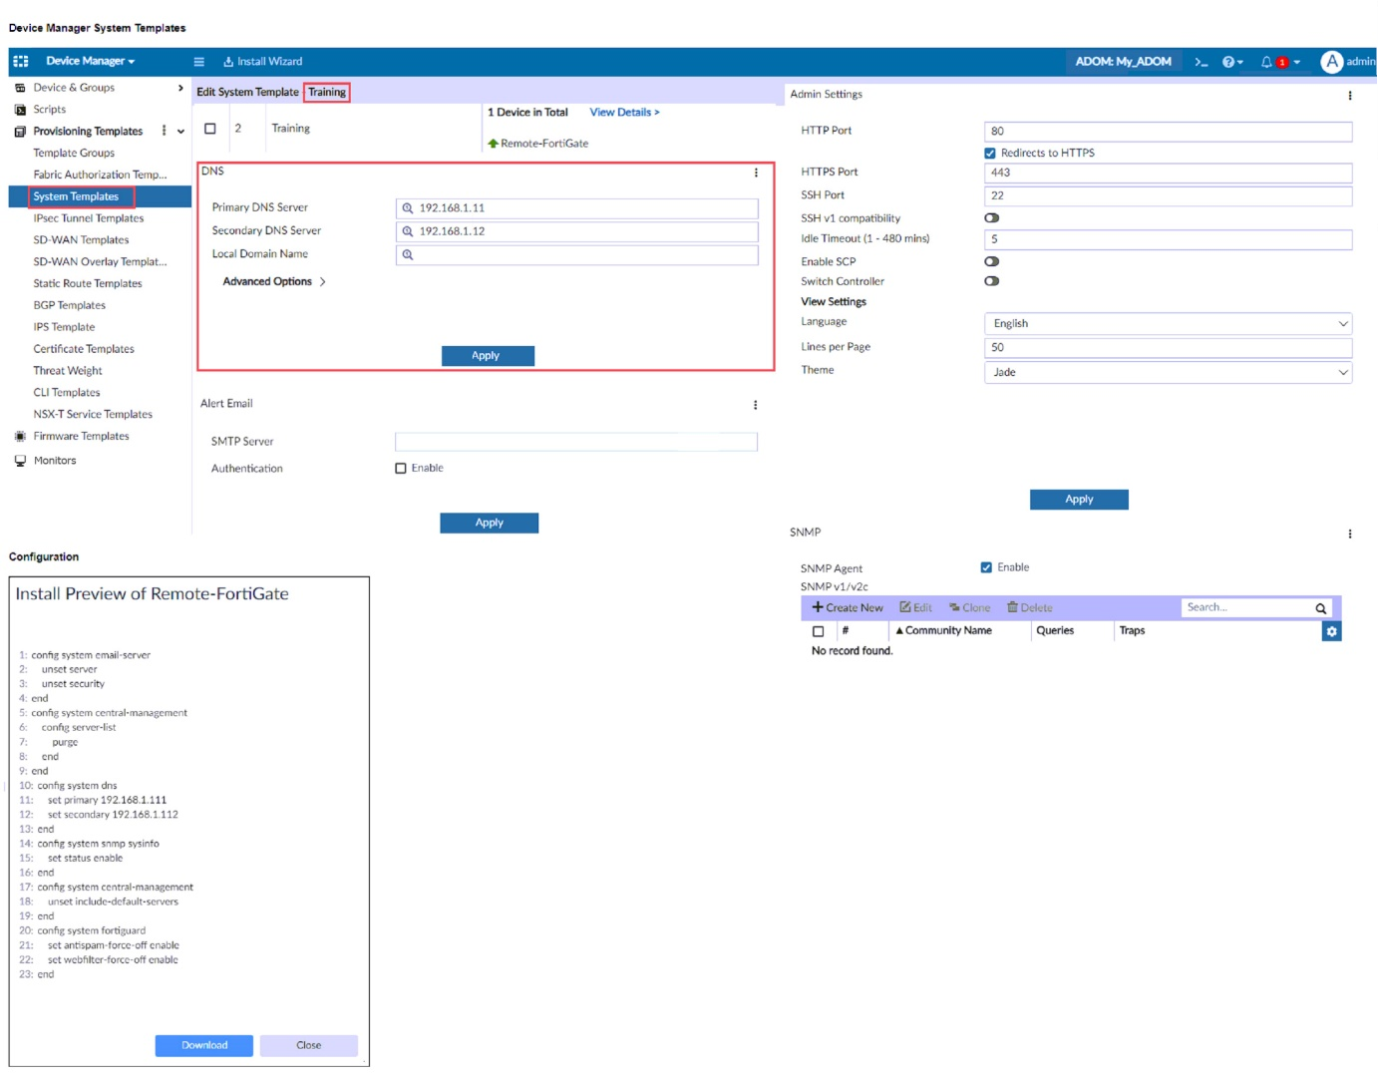The image size is (1378, 1081).
Task: Click lookup icon in Secondary DNS Server field
Action: 407,231
